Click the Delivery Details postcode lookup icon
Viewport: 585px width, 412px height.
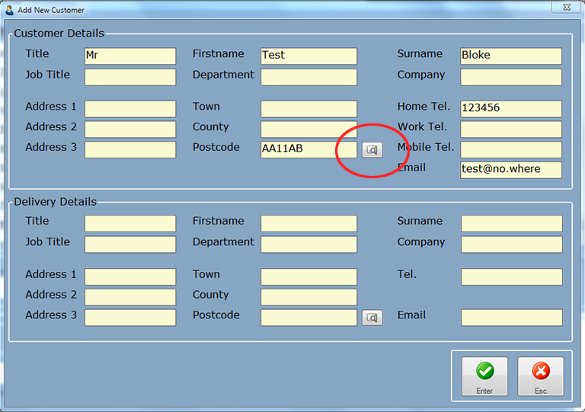click(x=372, y=318)
